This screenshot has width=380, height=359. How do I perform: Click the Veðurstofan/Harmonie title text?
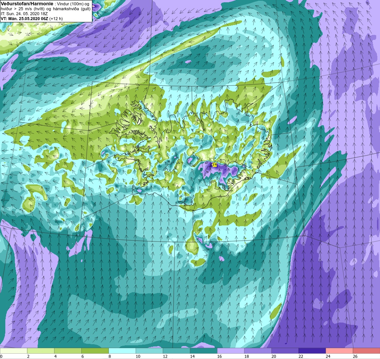click(x=27, y=4)
